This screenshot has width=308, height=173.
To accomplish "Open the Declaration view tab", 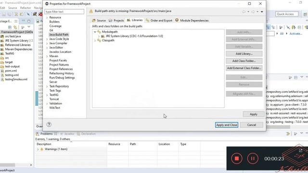I will (87, 134).
